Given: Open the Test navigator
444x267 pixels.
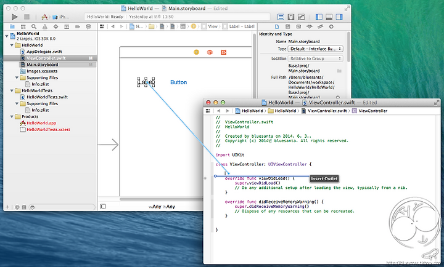Looking at the screenshot, I should 55,26.
